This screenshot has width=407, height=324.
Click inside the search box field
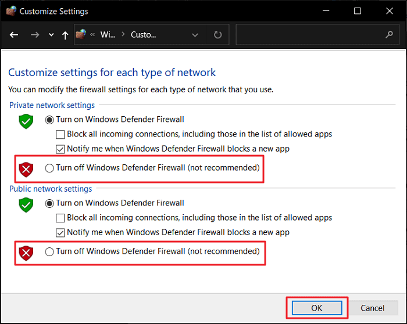(x=308, y=35)
